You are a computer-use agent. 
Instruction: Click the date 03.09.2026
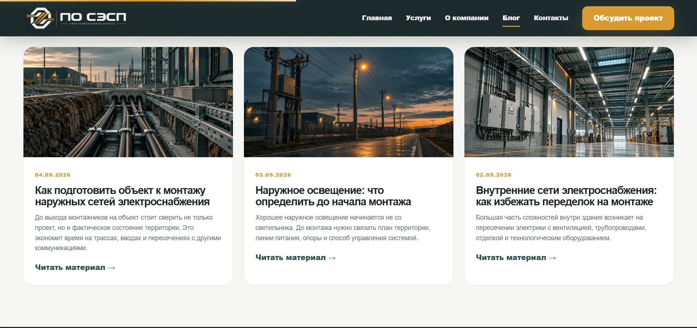[x=273, y=175]
